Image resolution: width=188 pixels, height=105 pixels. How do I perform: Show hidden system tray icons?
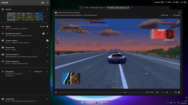pos(168,103)
